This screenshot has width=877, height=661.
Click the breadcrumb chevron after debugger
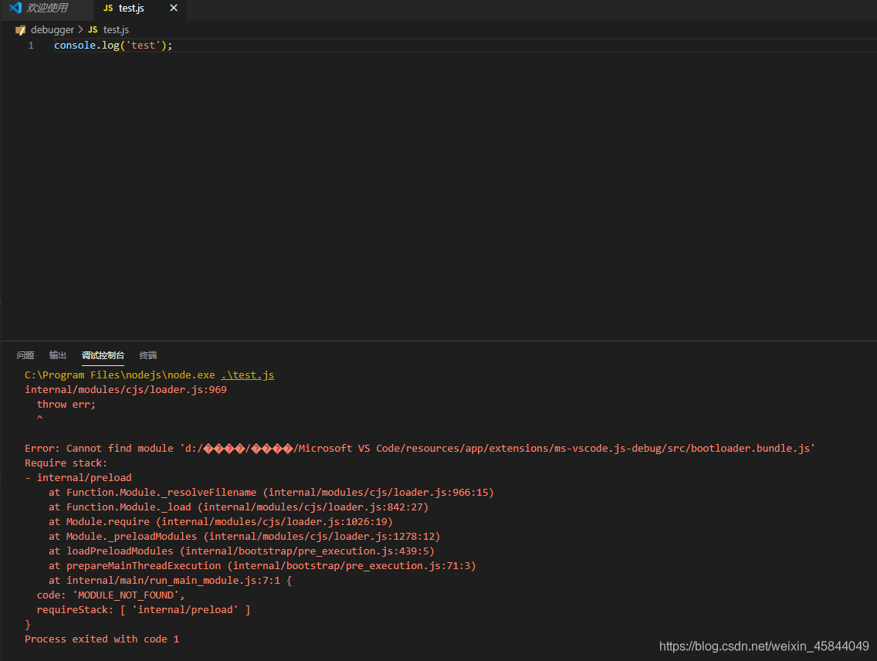pyautogui.click(x=79, y=30)
